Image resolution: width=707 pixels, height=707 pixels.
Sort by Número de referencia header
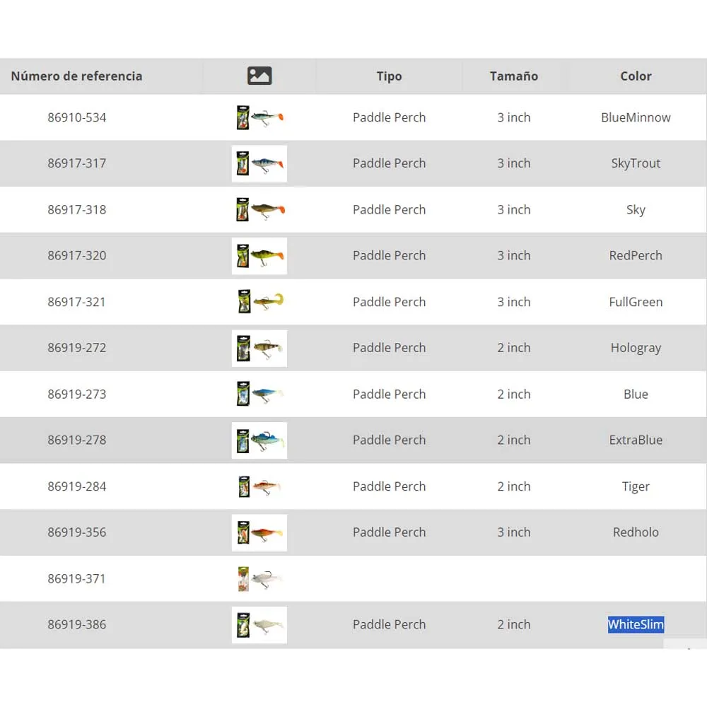click(x=76, y=76)
